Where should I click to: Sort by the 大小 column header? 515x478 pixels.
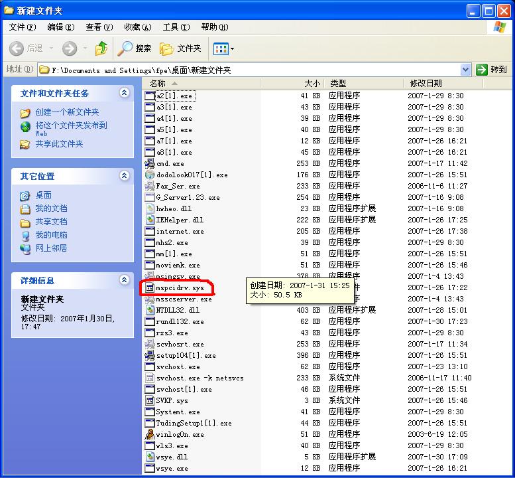coord(292,84)
